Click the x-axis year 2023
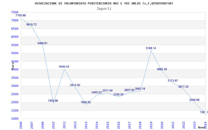 pos(194,125)
